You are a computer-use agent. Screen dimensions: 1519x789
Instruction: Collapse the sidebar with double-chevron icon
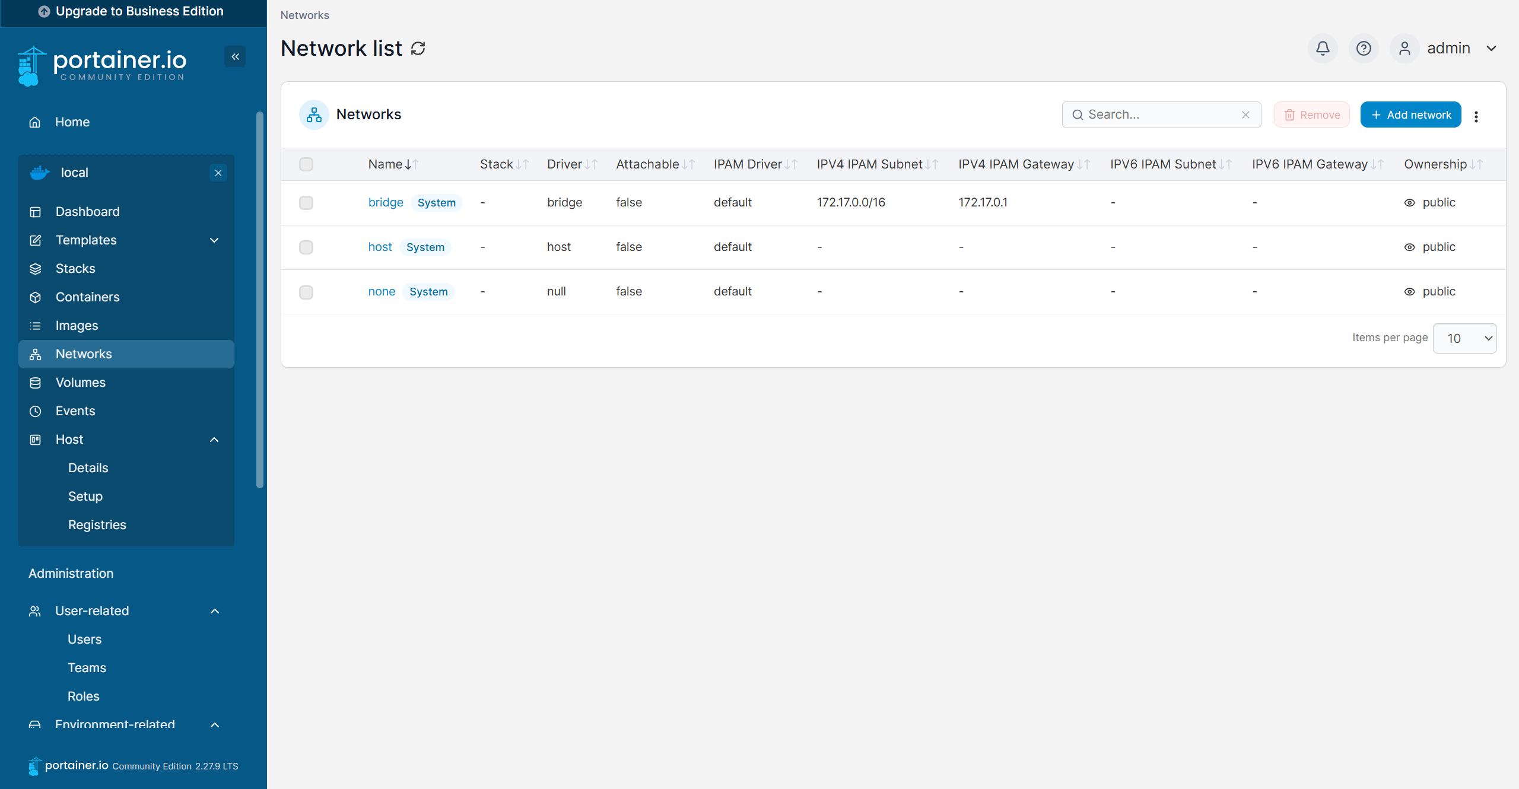235,57
